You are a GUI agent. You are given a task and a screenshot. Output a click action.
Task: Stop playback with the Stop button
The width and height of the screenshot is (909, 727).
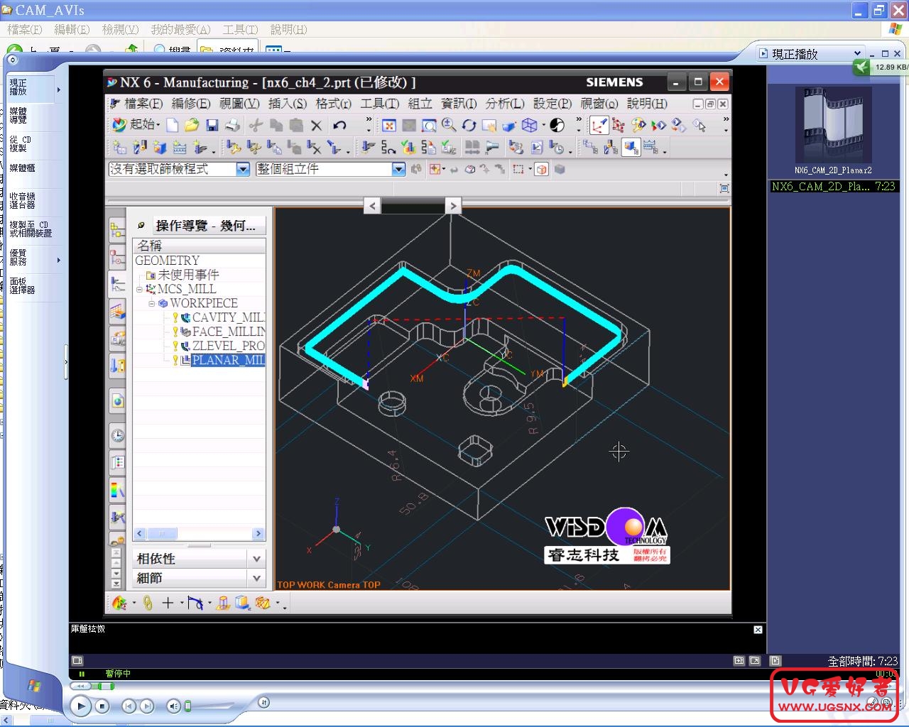click(x=102, y=706)
